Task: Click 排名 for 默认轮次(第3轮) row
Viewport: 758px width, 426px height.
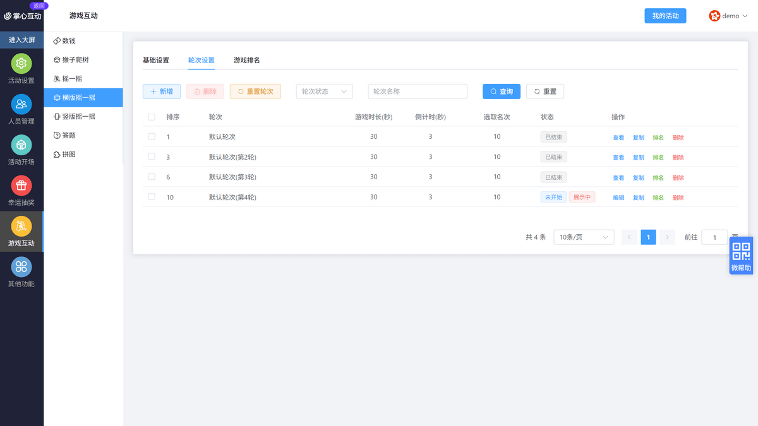Action: (x=658, y=178)
